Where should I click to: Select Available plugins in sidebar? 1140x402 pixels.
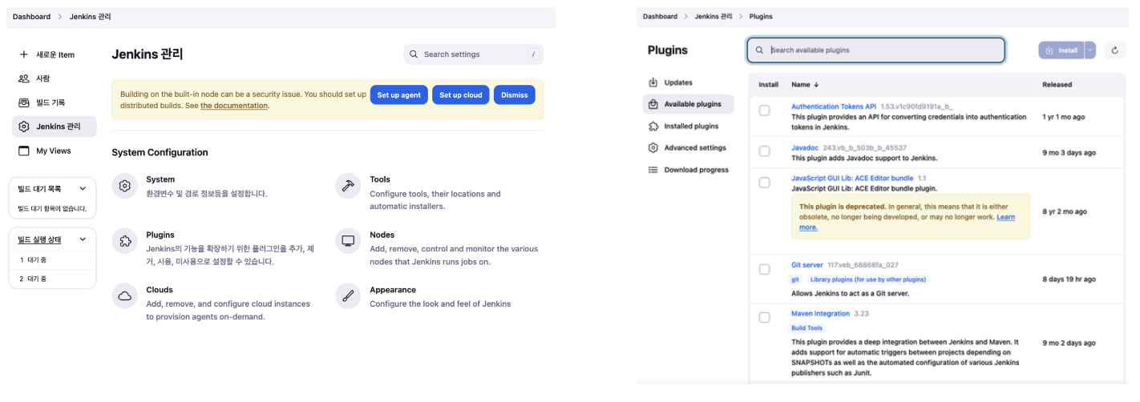[687, 104]
